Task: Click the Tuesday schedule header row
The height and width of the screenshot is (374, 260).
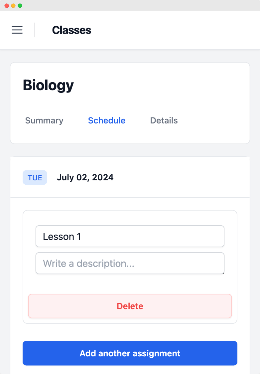Action: click(130, 177)
